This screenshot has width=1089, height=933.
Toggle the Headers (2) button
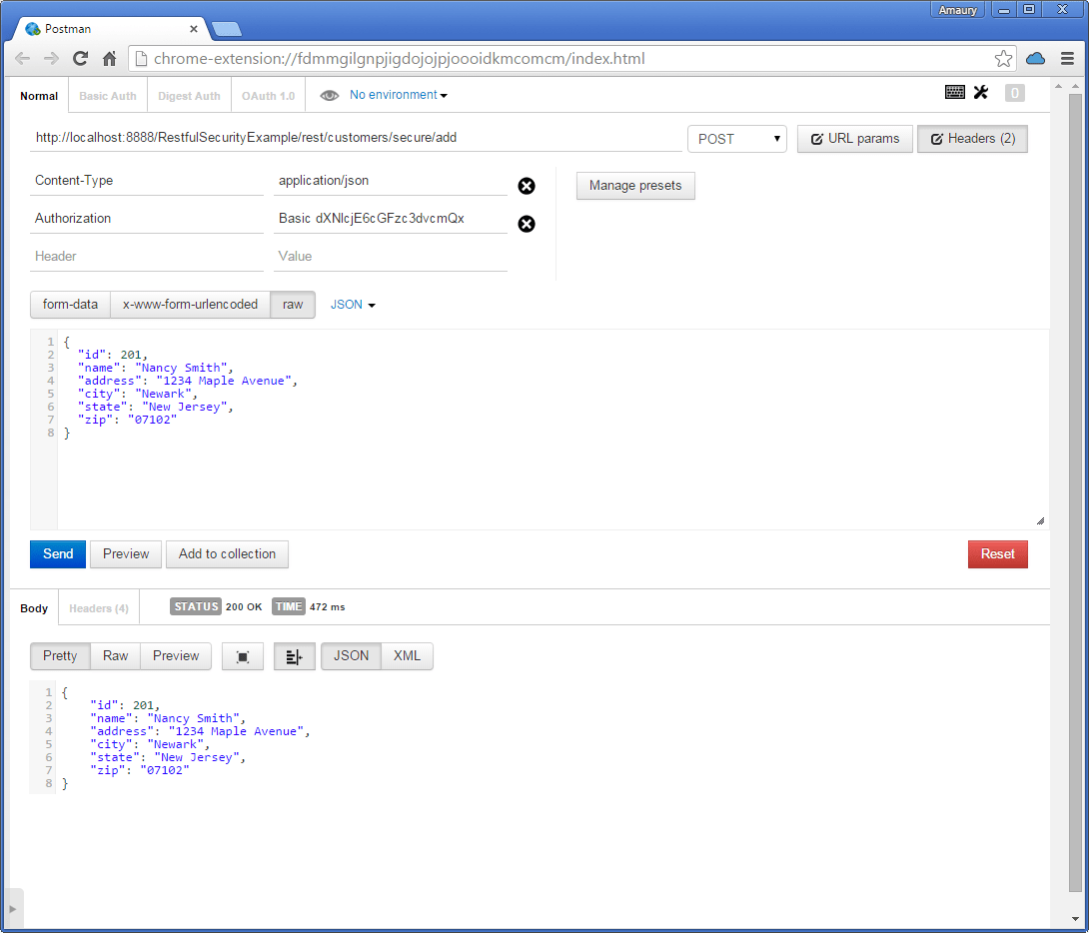click(972, 139)
